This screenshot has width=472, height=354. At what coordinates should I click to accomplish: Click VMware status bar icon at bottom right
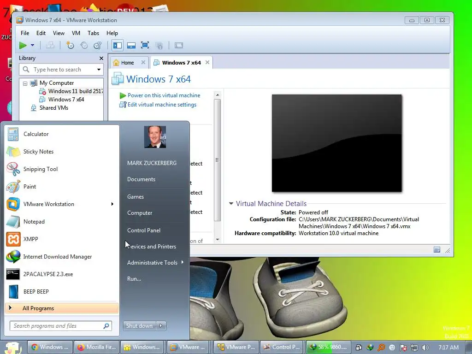[437, 249]
